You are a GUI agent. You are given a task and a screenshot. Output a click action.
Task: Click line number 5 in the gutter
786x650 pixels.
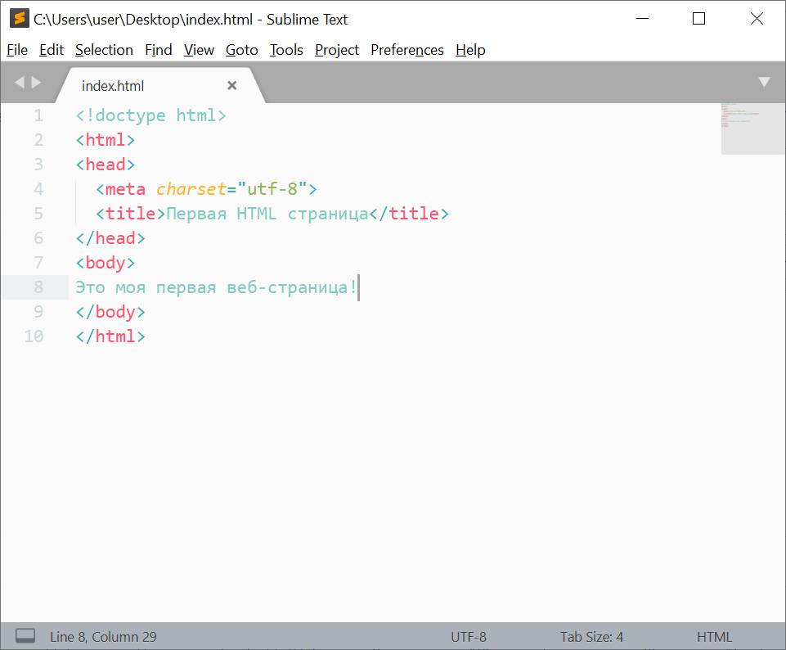click(x=38, y=214)
